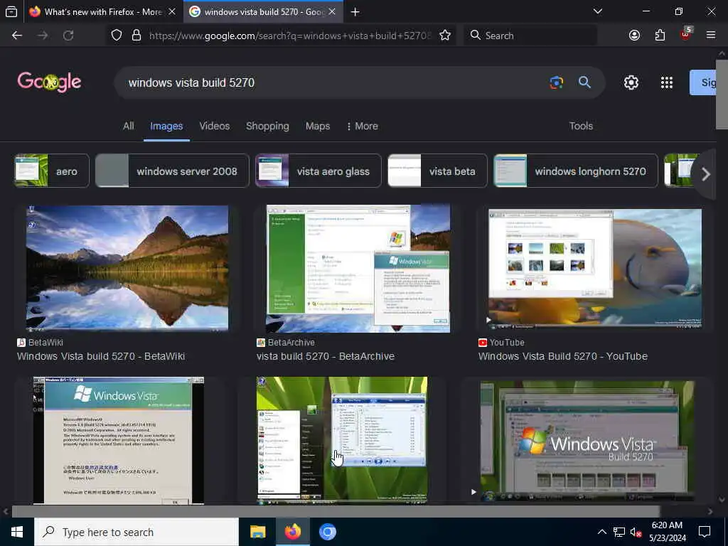Click the horizontal scrollbar at page bottom
The image size is (728, 546).
click(x=336, y=511)
